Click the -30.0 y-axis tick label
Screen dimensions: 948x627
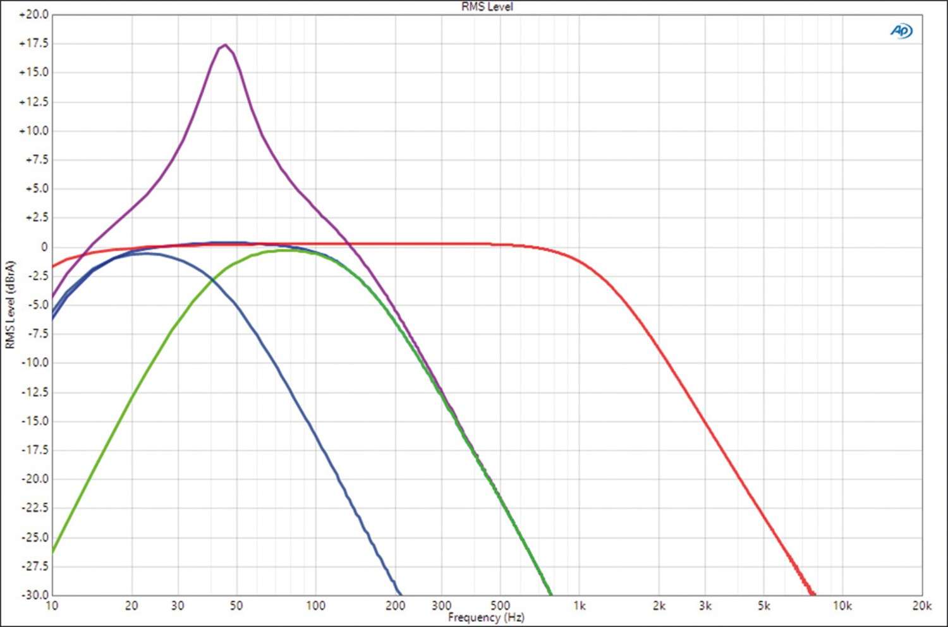(35, 595)
